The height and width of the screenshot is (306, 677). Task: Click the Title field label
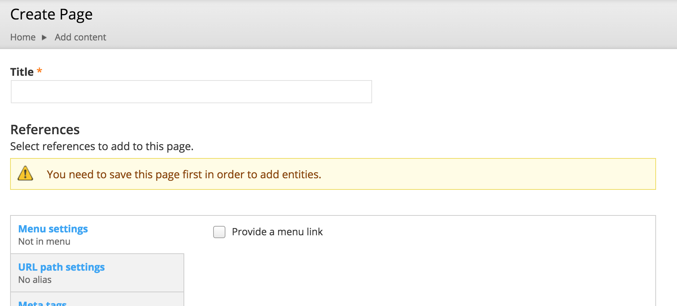coord(22,71)
